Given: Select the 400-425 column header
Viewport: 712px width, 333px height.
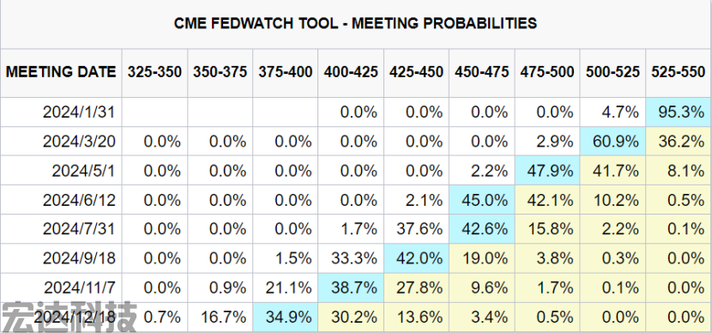Looking at the screenshot, I should click(351, 72).
